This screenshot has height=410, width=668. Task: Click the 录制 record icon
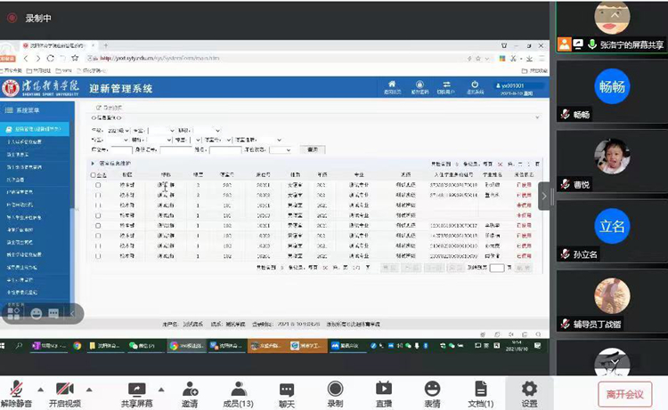pyautogui.click(x=335, y=390)
